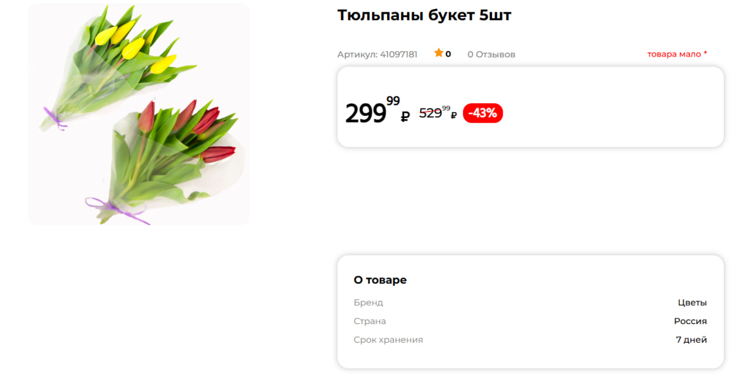Click the red -43% discount badge

point(483,113)
